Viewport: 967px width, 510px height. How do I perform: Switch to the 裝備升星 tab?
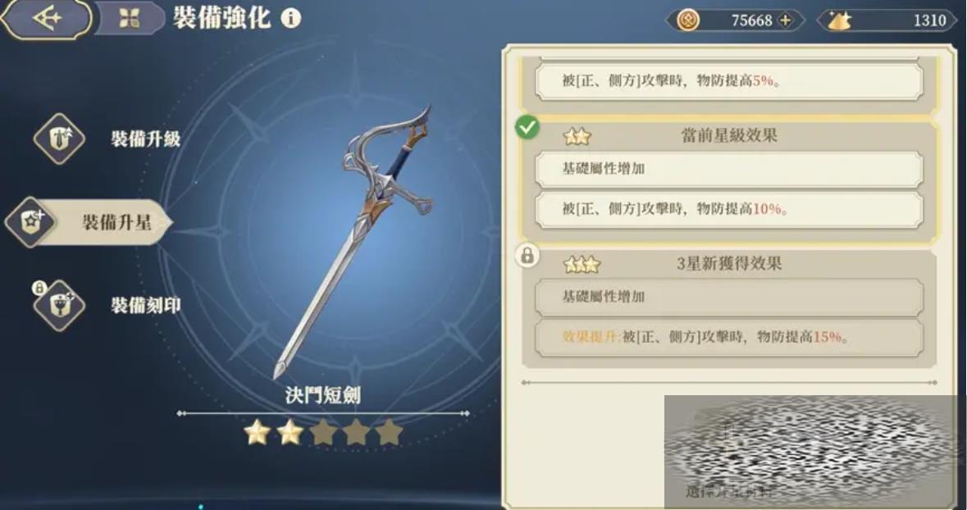point(89,222)
